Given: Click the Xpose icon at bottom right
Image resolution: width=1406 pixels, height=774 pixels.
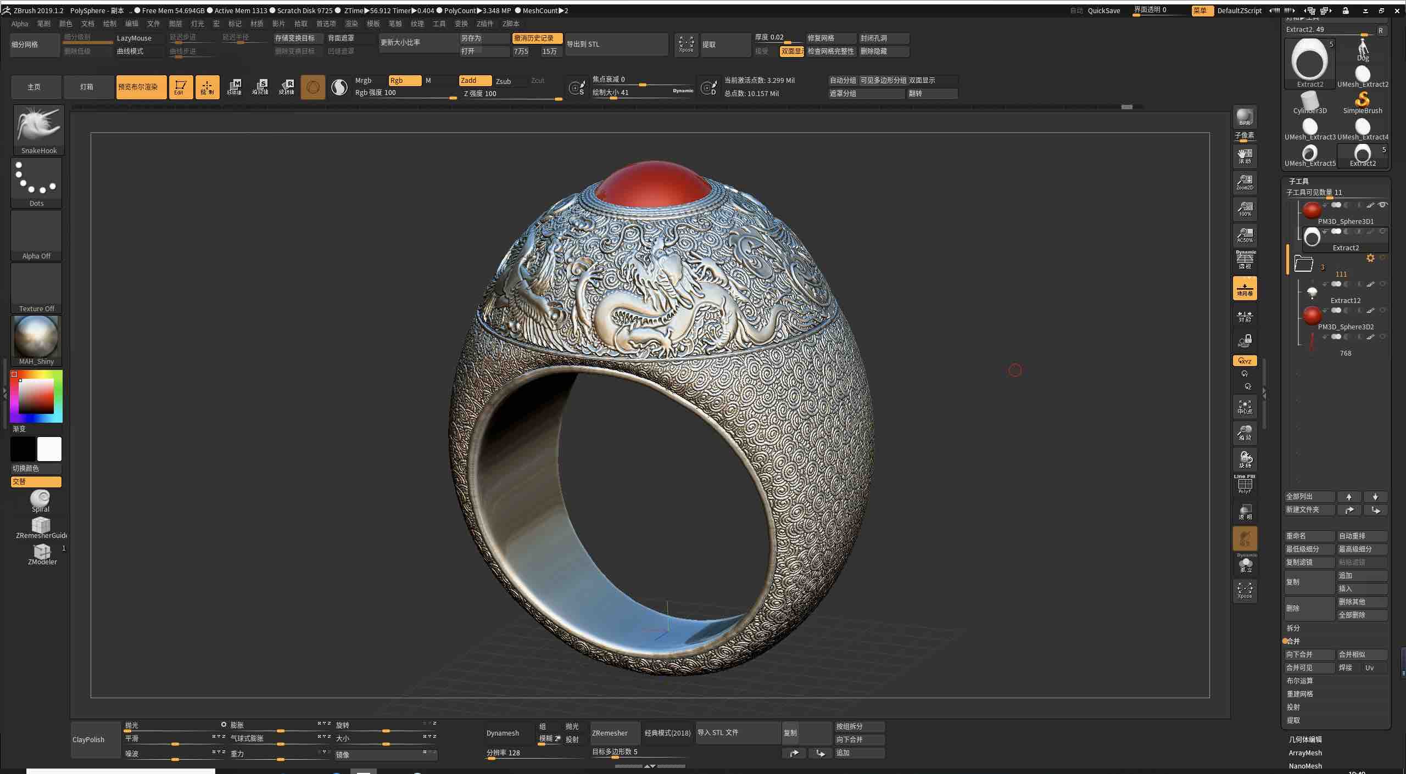Looking at the screenshot, I should [x=1244, y=590].
